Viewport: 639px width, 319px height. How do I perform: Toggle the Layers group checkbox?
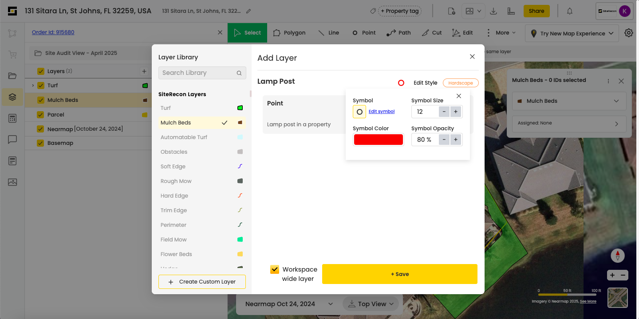pyautogui.click(x=41, y=71)
